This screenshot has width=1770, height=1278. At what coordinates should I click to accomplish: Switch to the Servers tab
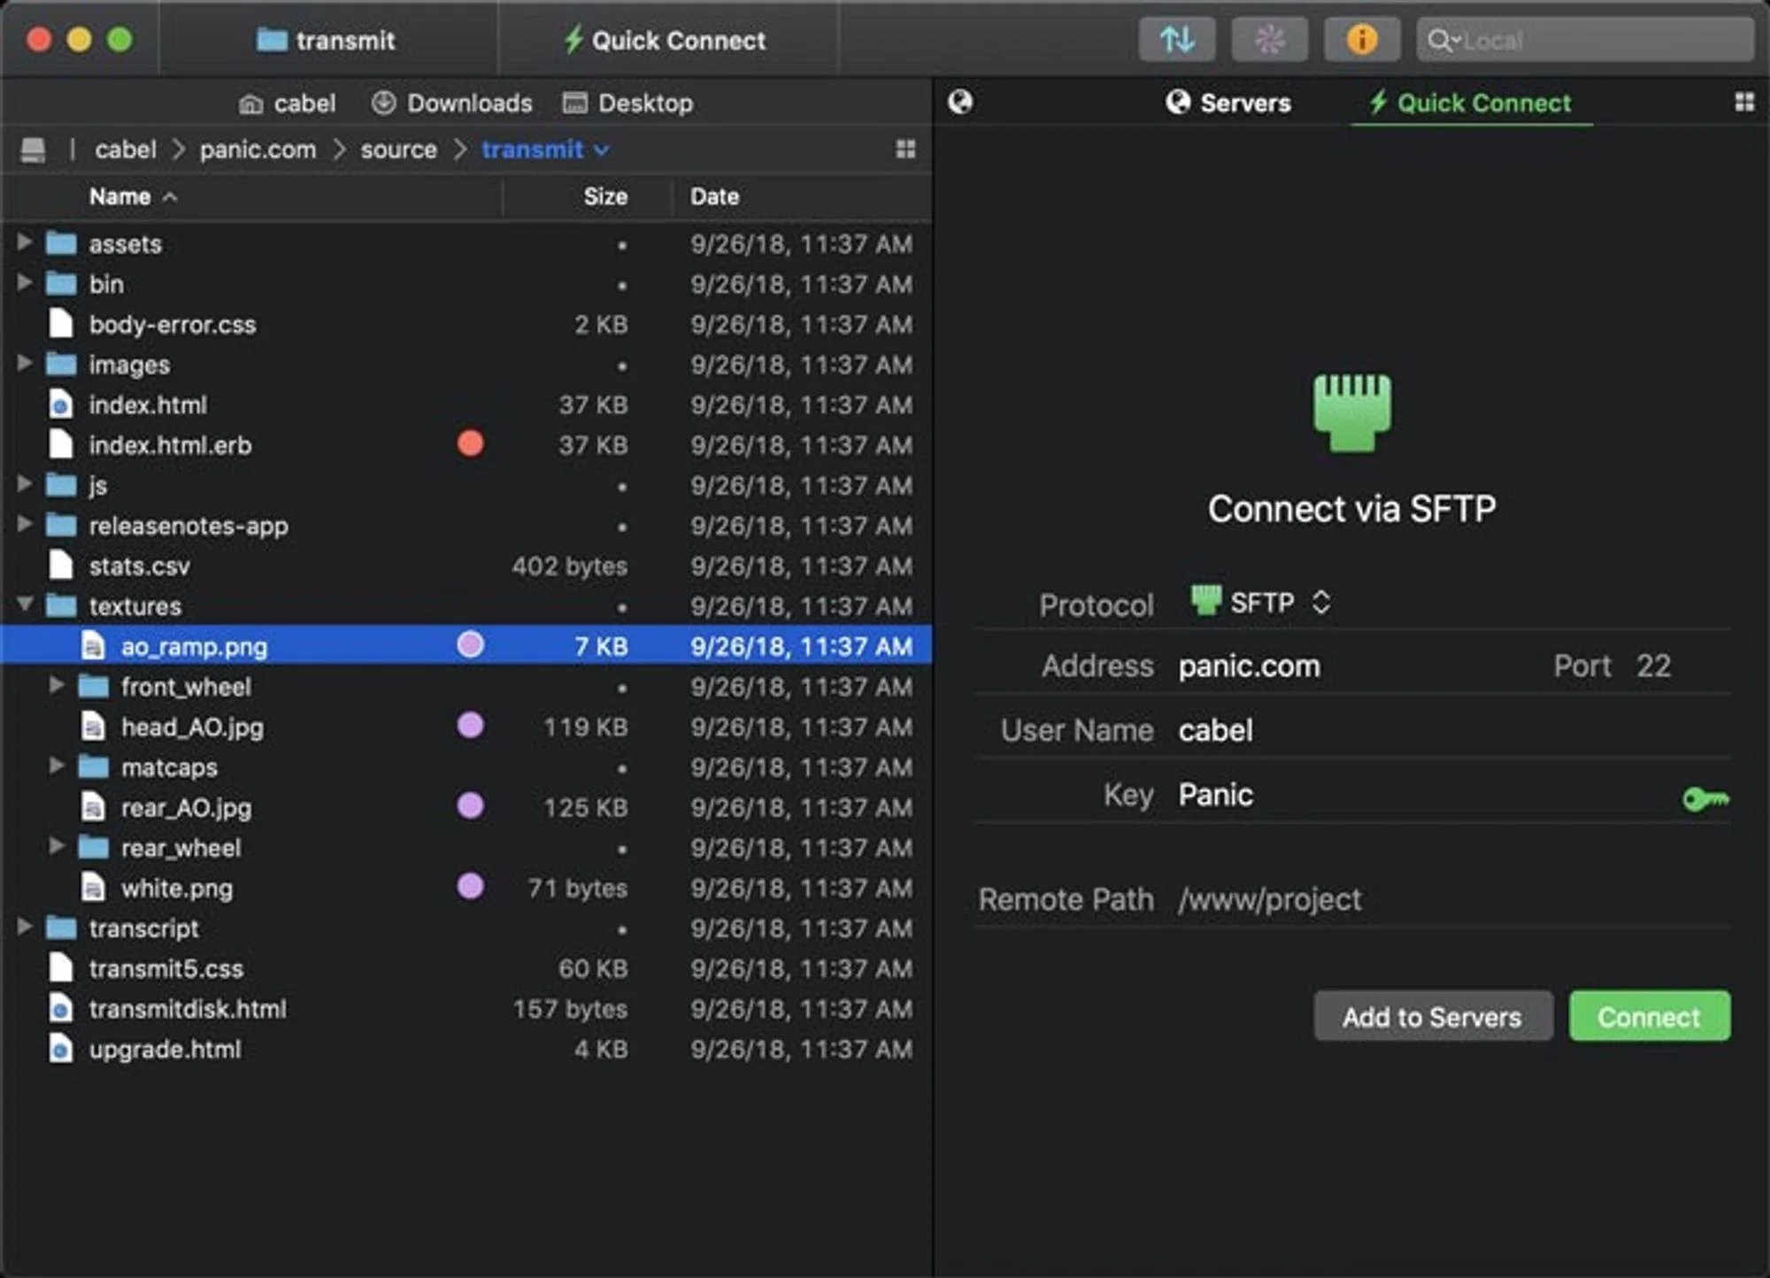(x=1229, y=103)
